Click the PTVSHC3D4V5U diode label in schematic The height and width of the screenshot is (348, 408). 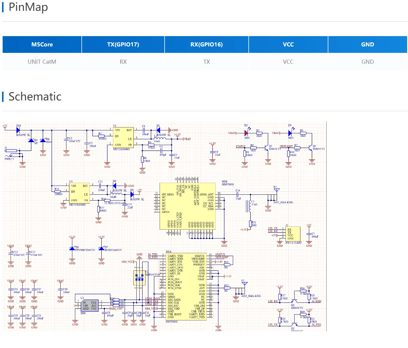tap(85, 250)
